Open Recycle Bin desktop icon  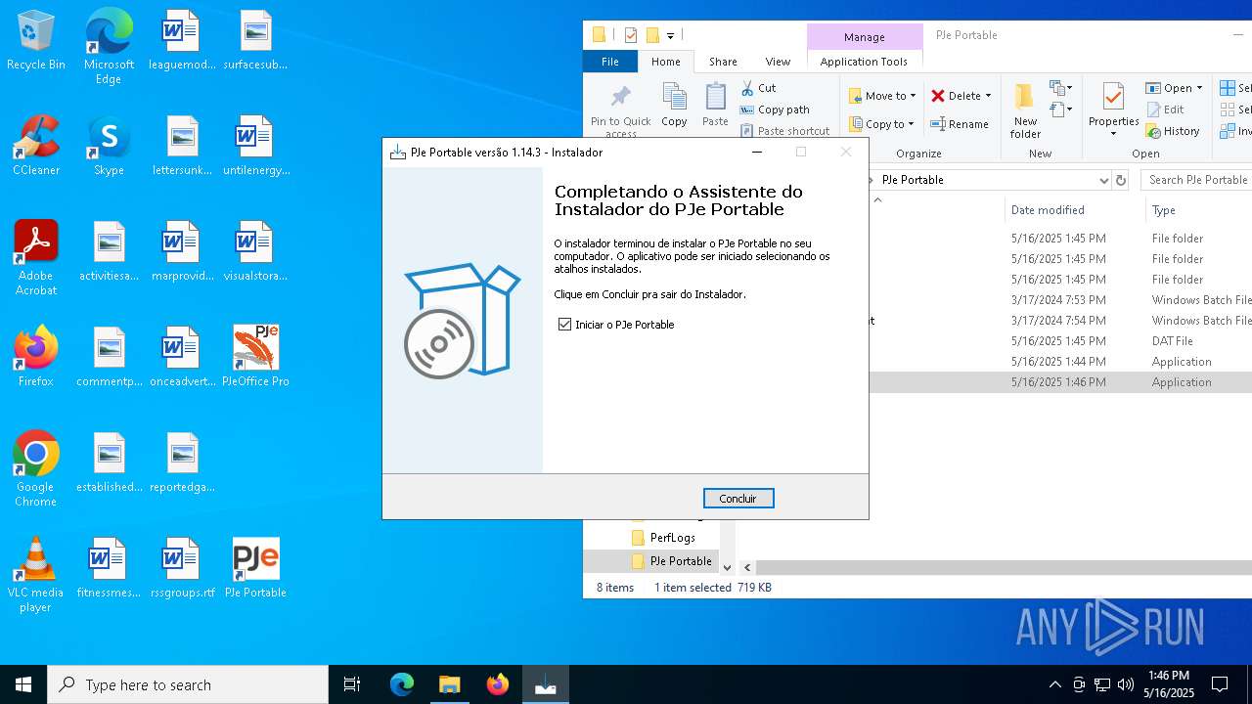coord(36,41)
